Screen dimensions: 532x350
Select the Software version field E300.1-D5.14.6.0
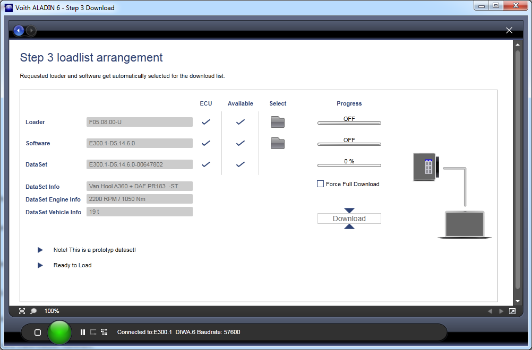140,143
